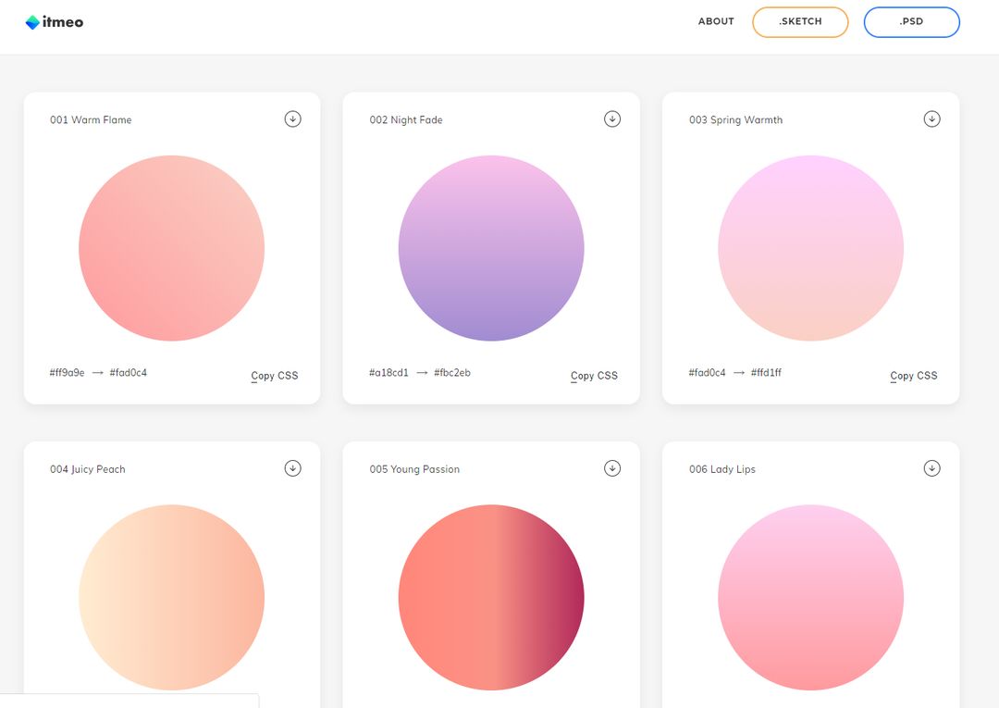This screenshot has height=708, width=999.
Task: Open the ABOUT page
Action: click(716, 21)
